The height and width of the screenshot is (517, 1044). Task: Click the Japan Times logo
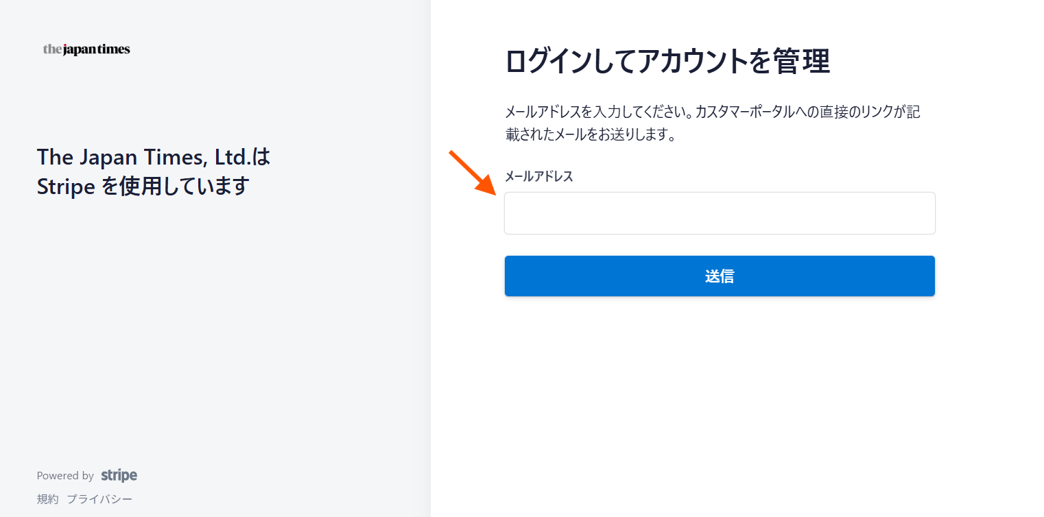[x=86, y=49]
